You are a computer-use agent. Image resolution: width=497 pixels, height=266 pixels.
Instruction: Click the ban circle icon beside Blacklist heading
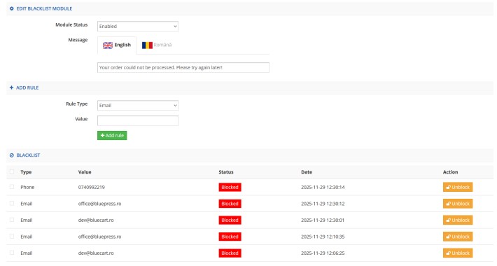[x=12, y=155]
